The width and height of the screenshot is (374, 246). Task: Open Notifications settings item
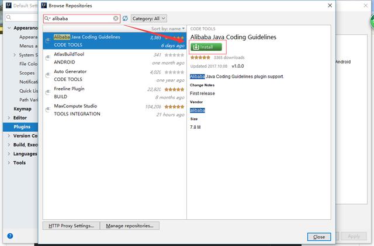(x=29, y=82)
